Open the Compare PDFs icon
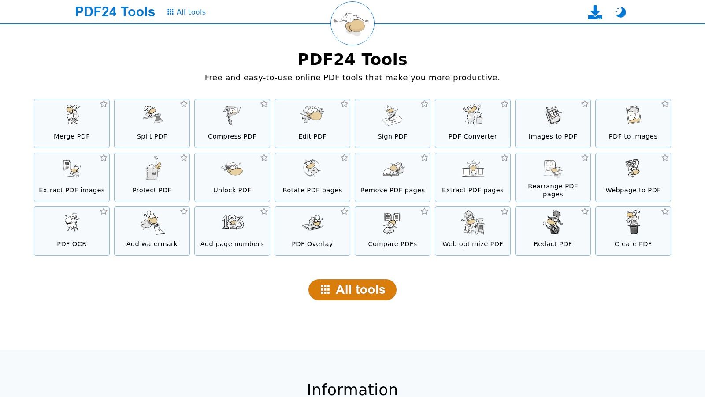This screenshot has width=705, height=397. (x=392, y=223)
